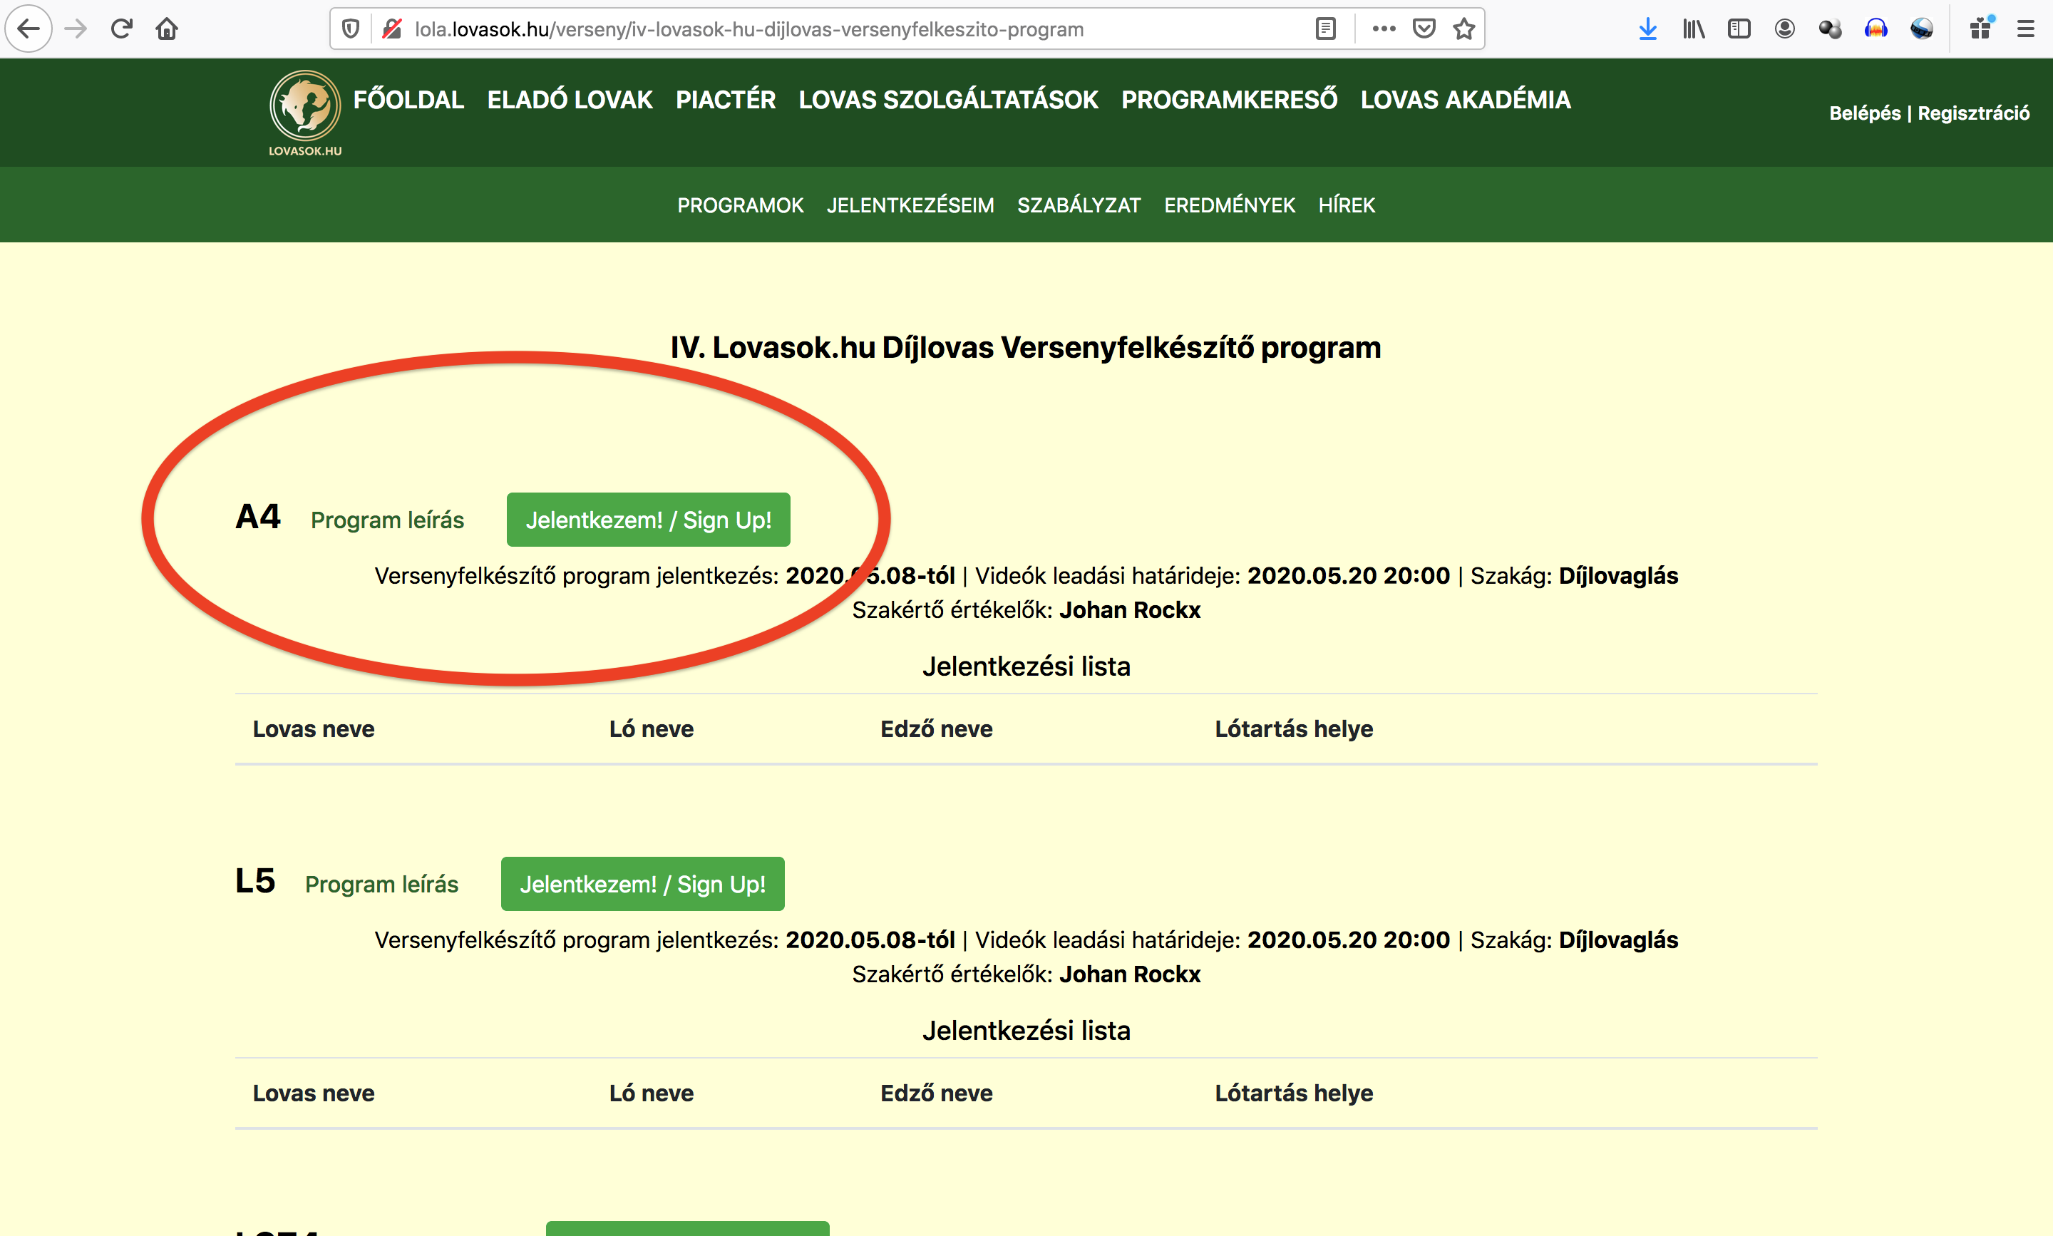Click the browser back arrow

point(29,29)
